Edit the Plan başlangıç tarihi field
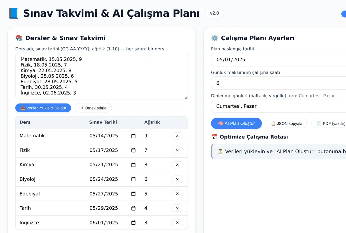This screenshot has width=346, height=233. (279, 59)
